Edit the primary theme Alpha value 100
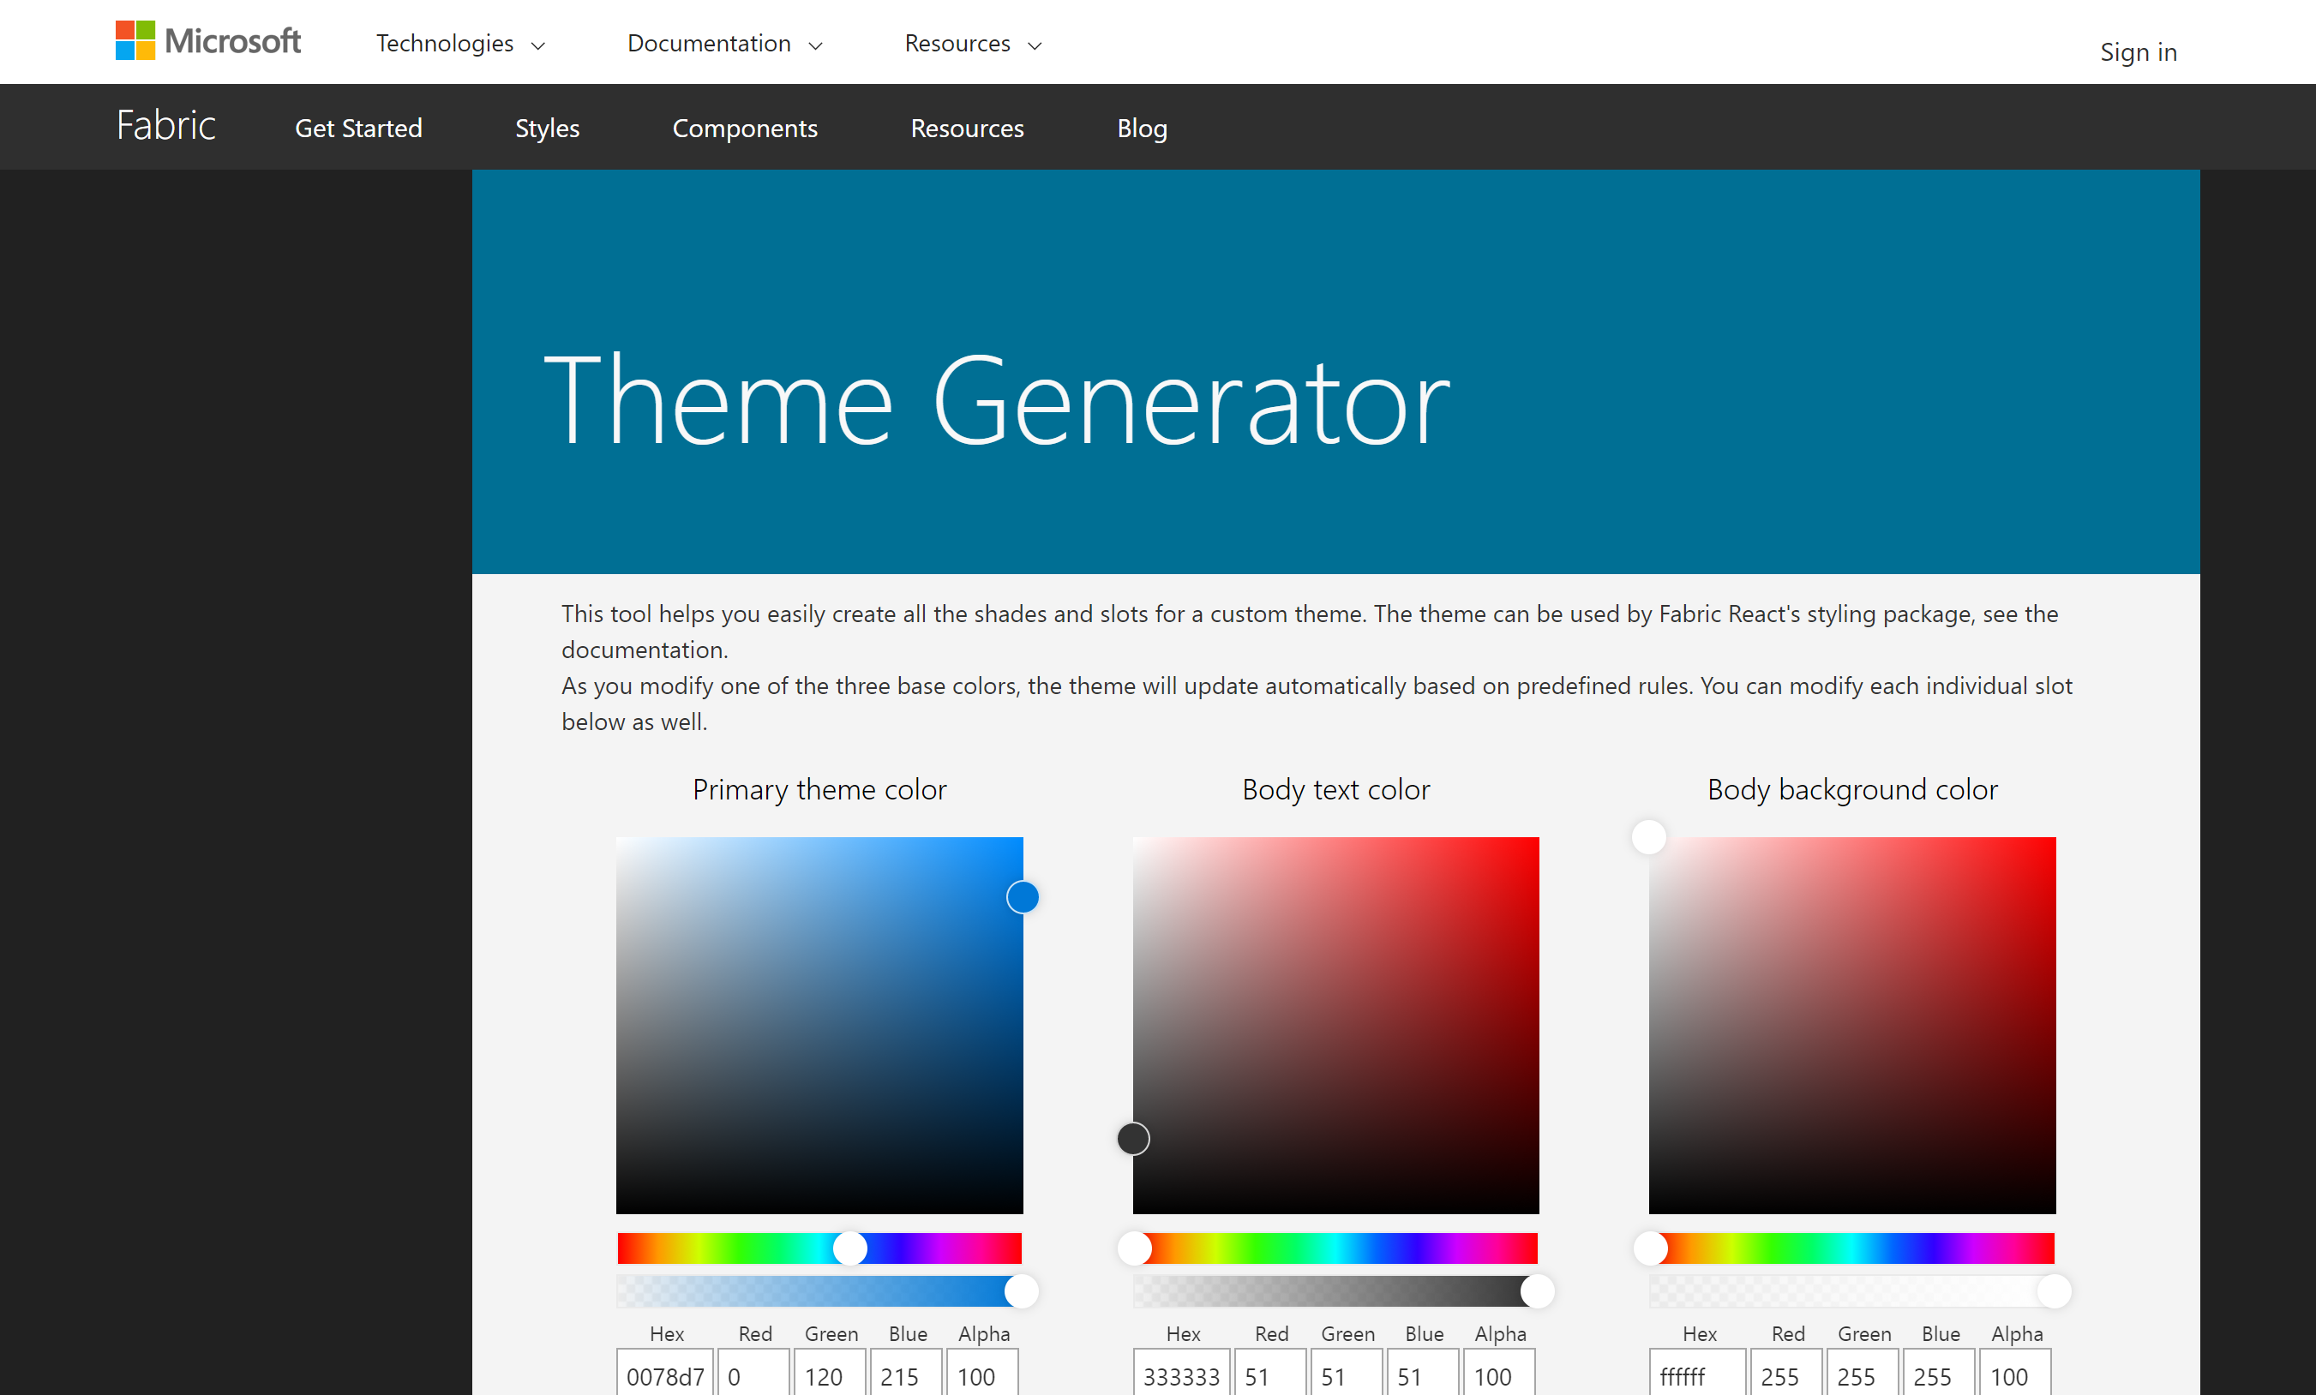This screenshot has height=1395, width=2316. point(981,1374)
